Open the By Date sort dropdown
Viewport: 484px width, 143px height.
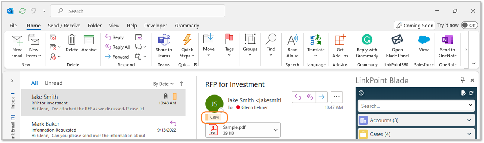pos(163,84)
